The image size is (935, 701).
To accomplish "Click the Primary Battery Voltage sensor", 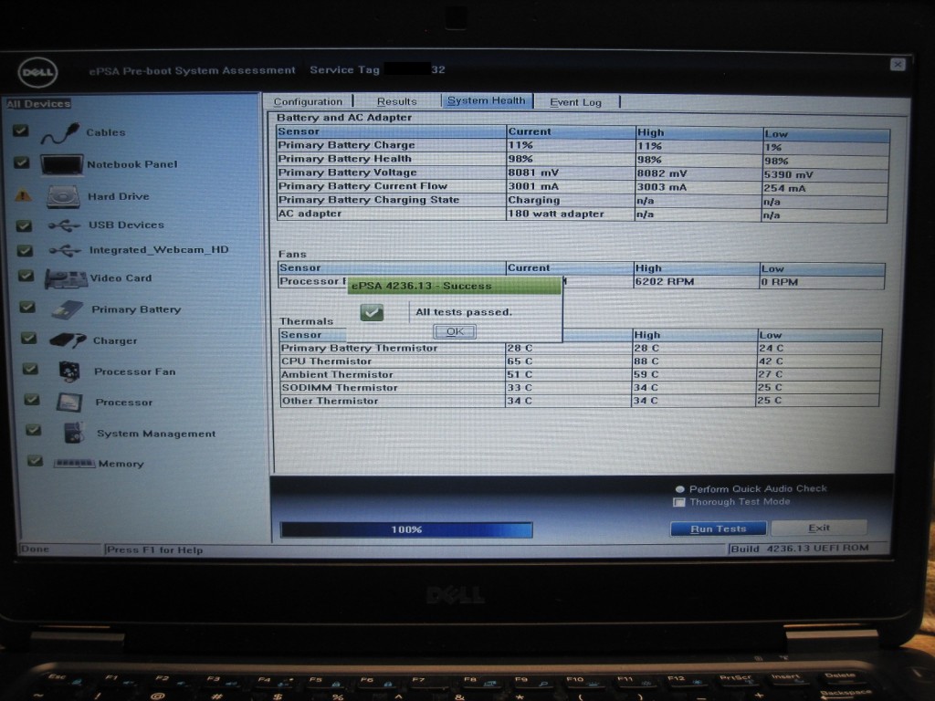I will click(348, 173).
